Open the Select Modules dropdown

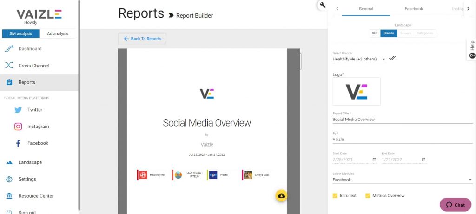tap(403, 180)
